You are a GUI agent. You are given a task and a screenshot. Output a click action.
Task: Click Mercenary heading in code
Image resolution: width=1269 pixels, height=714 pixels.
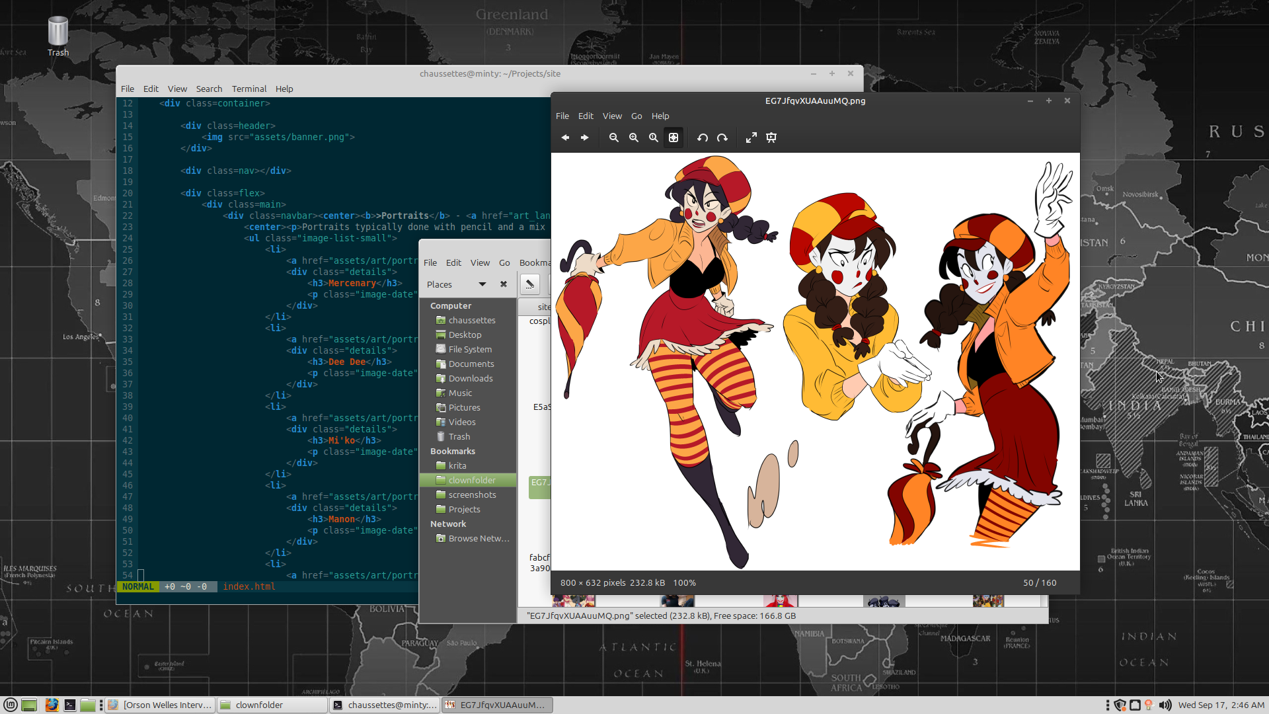point(352,283)
